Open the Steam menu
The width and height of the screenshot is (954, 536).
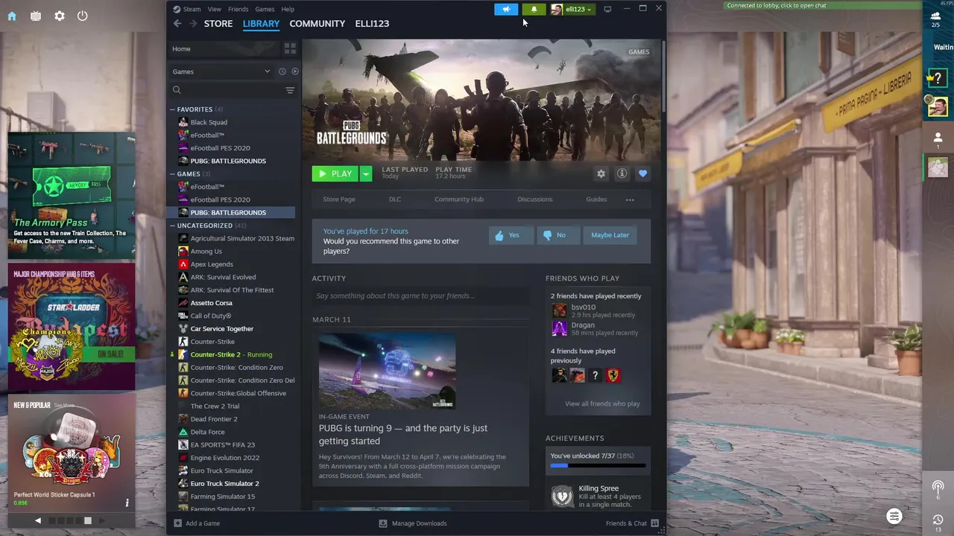pos(192,9)
